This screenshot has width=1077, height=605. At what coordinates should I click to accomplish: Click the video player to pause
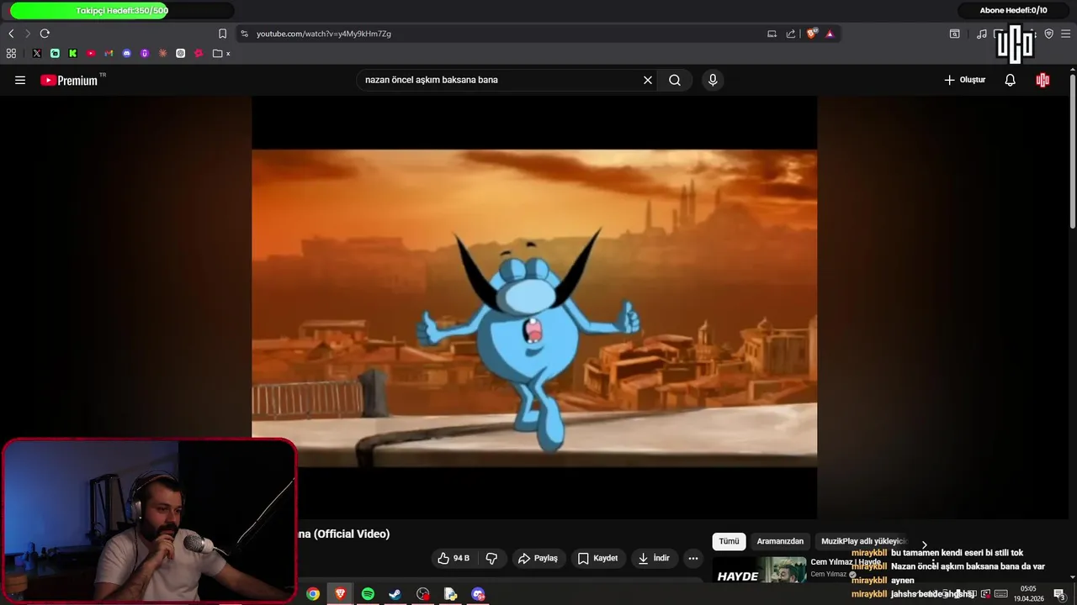534,307
